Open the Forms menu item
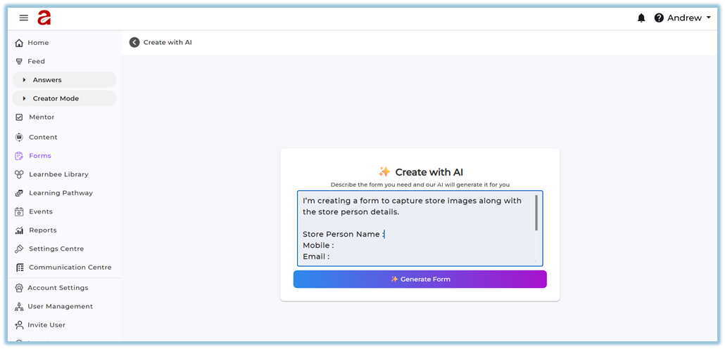Image resolution: width=725 pixels, height=349 pixels. pyautogui.click(x=39, y=156)
